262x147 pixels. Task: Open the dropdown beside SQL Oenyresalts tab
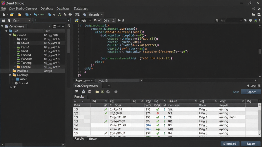pyautogui.click(x=109, y=86)
